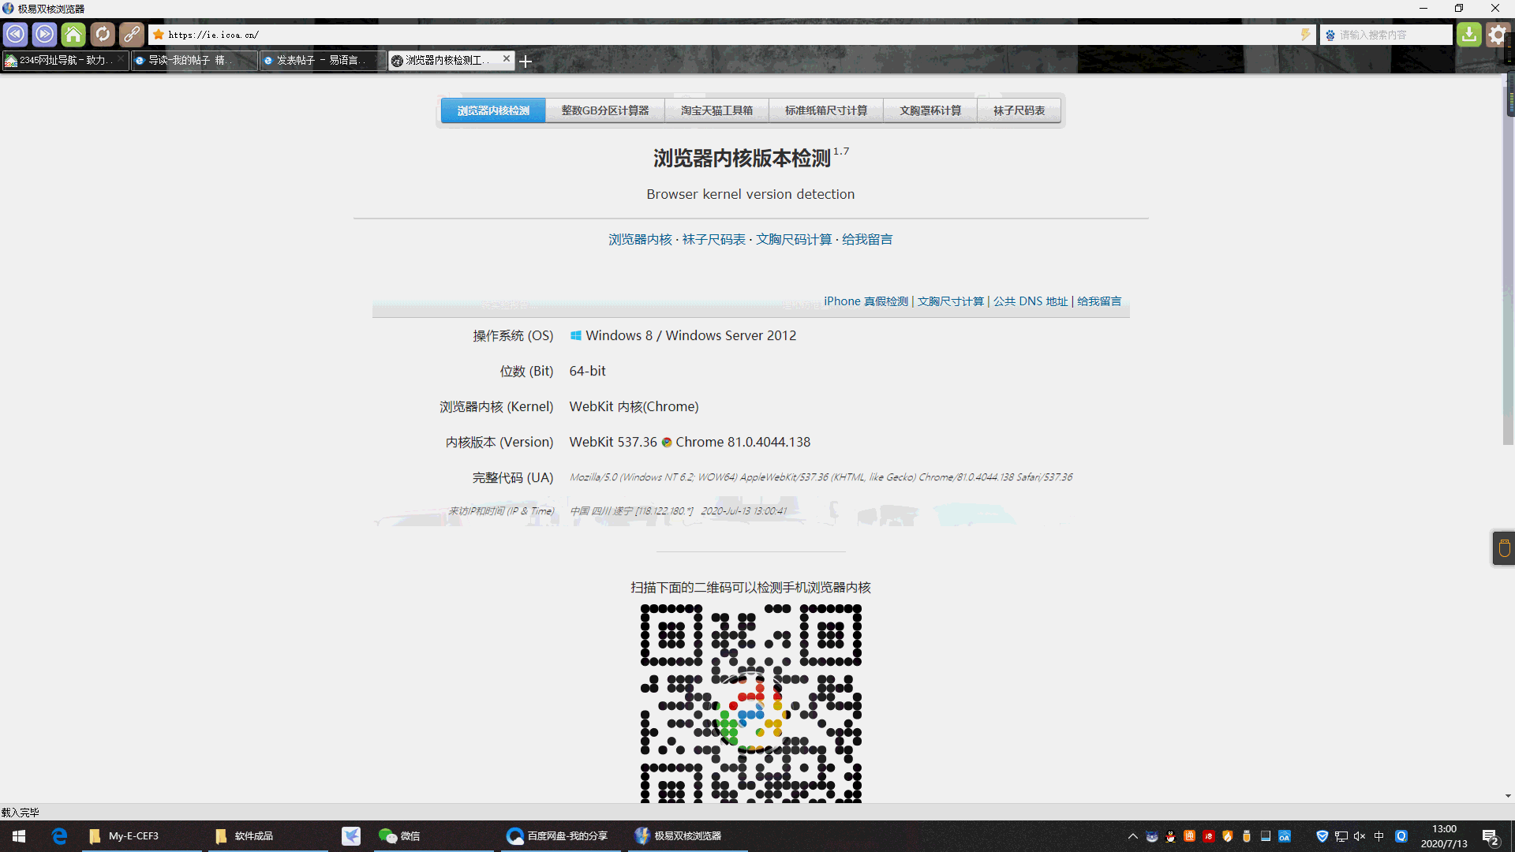Open a new tab with plus icon
Viewport: 1515px width, 852px height.
[x=526, y=61]
